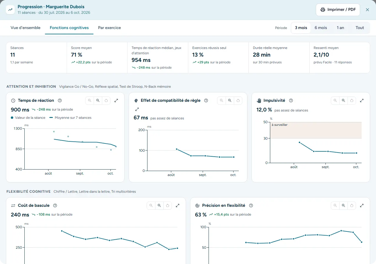376x264 pixels.
Task: Reset zoom on Effet de compatibilité de règle chart
Action: 238,101
